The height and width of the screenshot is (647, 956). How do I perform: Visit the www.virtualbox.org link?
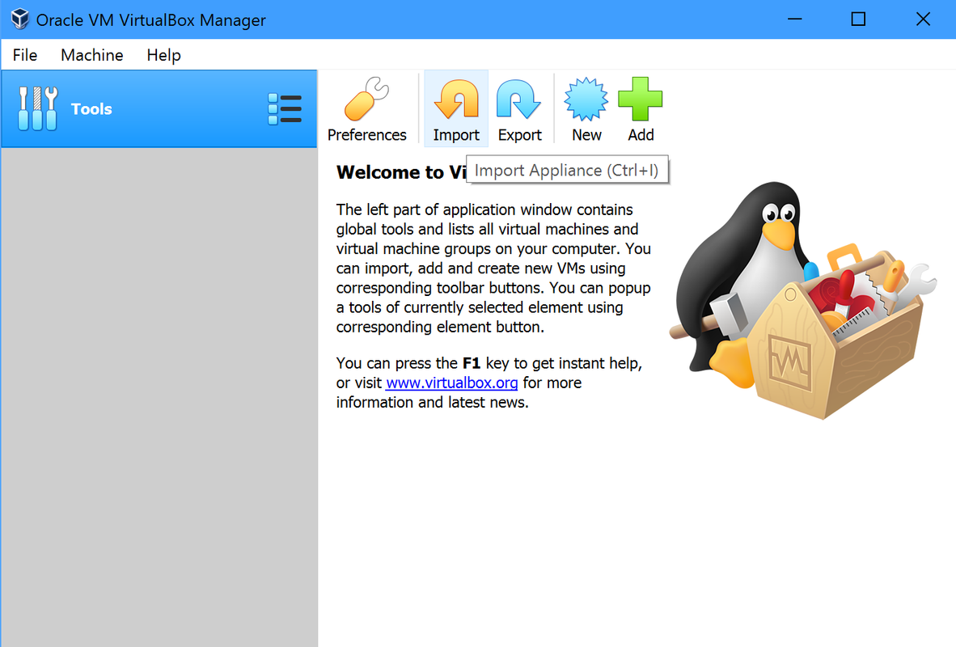click(452, 383)
